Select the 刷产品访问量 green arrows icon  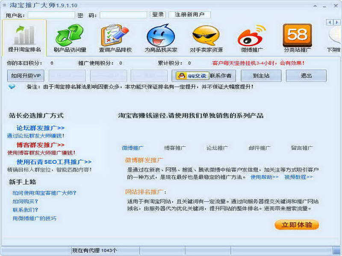(x=70, y=35)
